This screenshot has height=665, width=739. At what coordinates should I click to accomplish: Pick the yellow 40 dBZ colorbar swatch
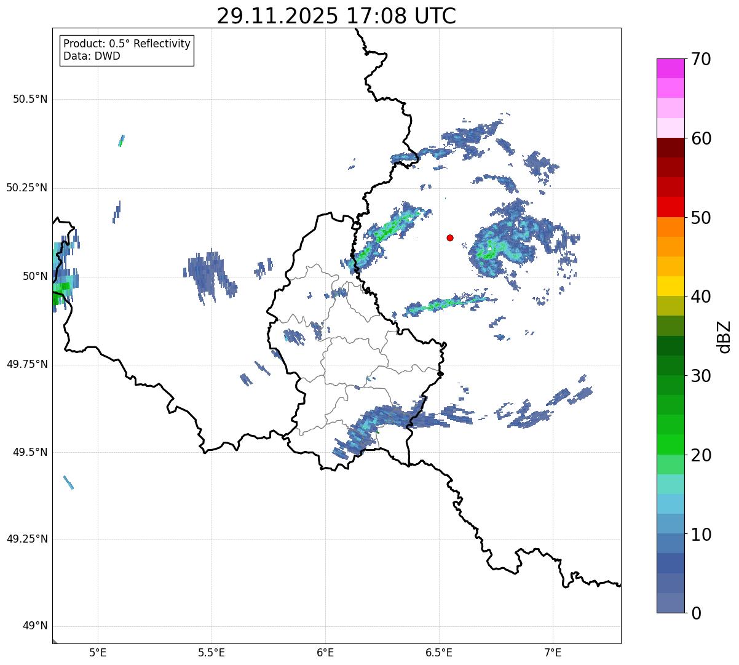[x=670, y=287]
